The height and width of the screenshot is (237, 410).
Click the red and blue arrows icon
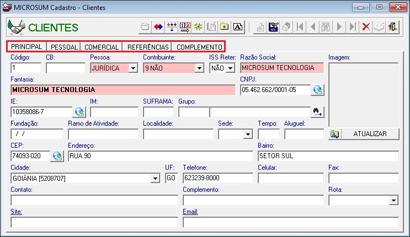(158, 27)
